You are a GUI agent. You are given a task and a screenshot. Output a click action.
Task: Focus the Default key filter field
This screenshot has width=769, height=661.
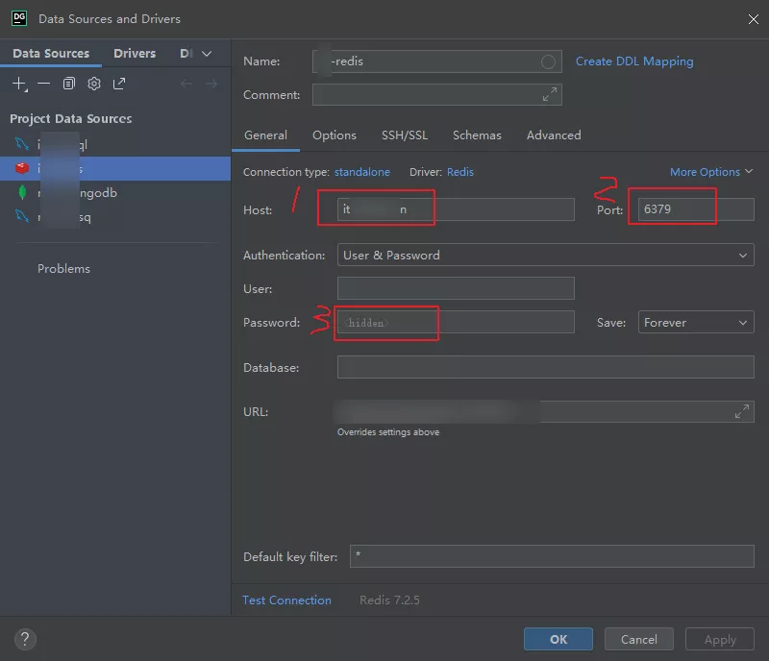(x=552, y=556)
